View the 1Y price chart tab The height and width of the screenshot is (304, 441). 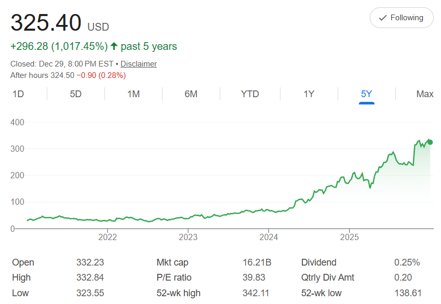(x=309, y=94)
